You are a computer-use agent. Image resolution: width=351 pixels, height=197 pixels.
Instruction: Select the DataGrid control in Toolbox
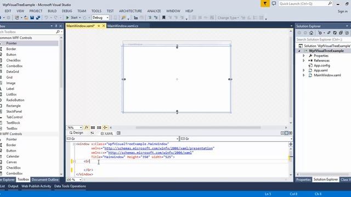click(13, 72)
